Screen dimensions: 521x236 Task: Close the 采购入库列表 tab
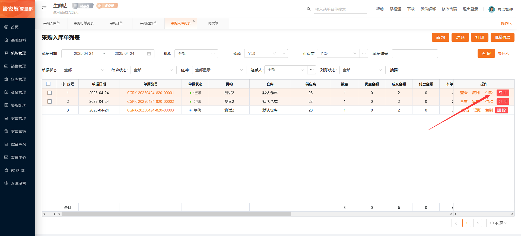click(194, 21)
